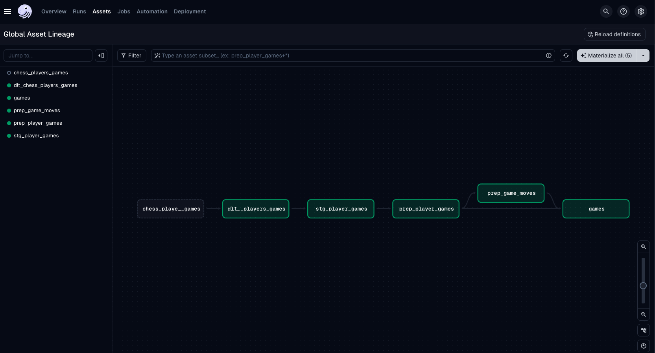The width and height of the screenshot is (655, 353).
Task: Zoom out of the lineage graph
Action: click(644, 314)
